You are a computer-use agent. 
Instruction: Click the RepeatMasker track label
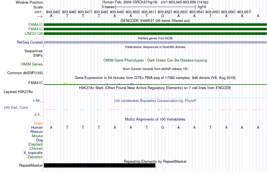pos(31,165)
